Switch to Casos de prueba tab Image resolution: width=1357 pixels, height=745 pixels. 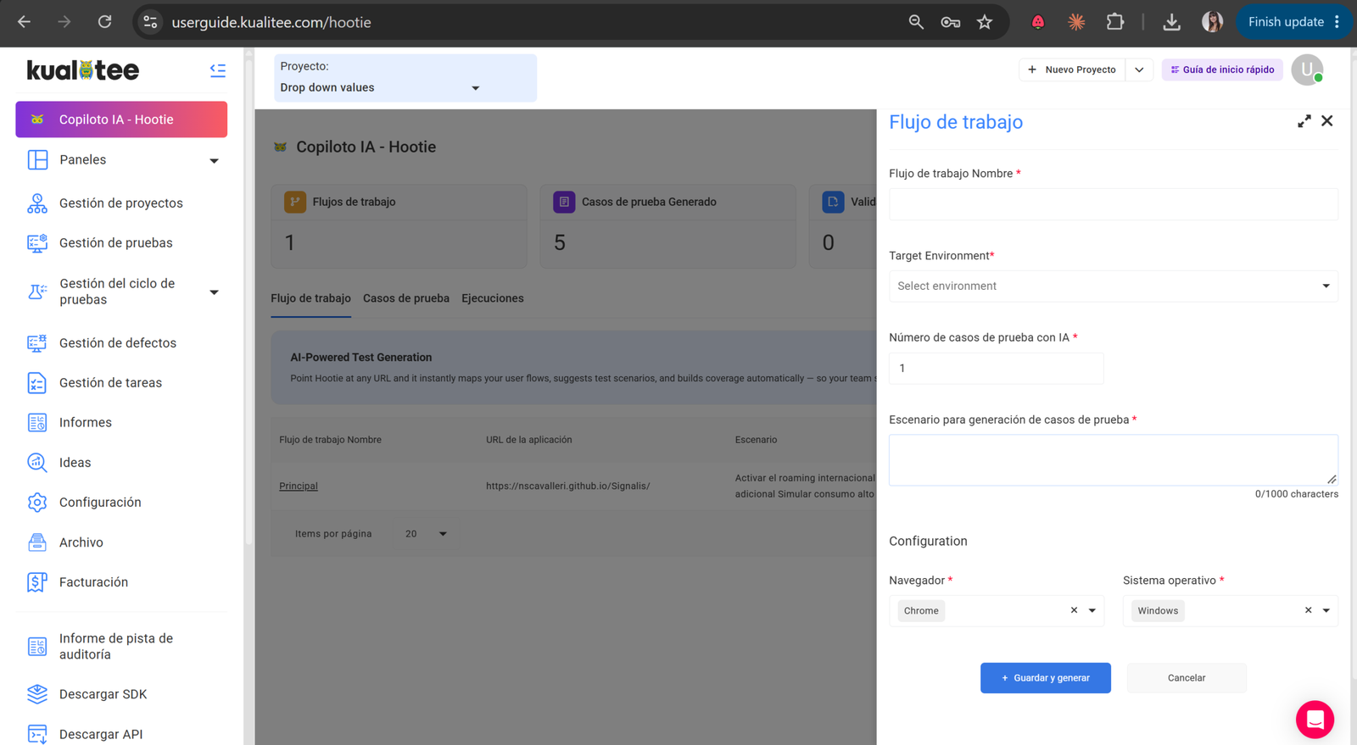(x=406, y=298)
